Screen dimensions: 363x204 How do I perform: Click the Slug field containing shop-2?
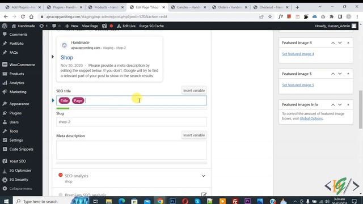pos(132,122)
